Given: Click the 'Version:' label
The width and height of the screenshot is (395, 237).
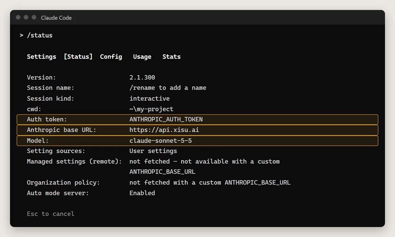Looking at the screenshot, I should (41, 77).
